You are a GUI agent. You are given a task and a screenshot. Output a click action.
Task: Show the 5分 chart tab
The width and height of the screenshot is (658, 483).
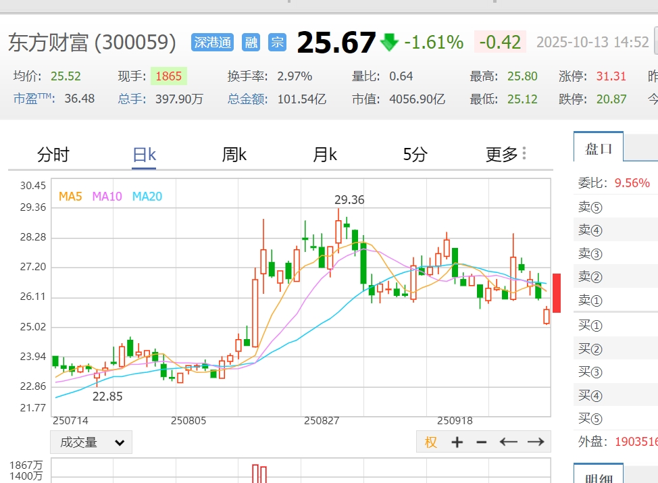[415, 155]
